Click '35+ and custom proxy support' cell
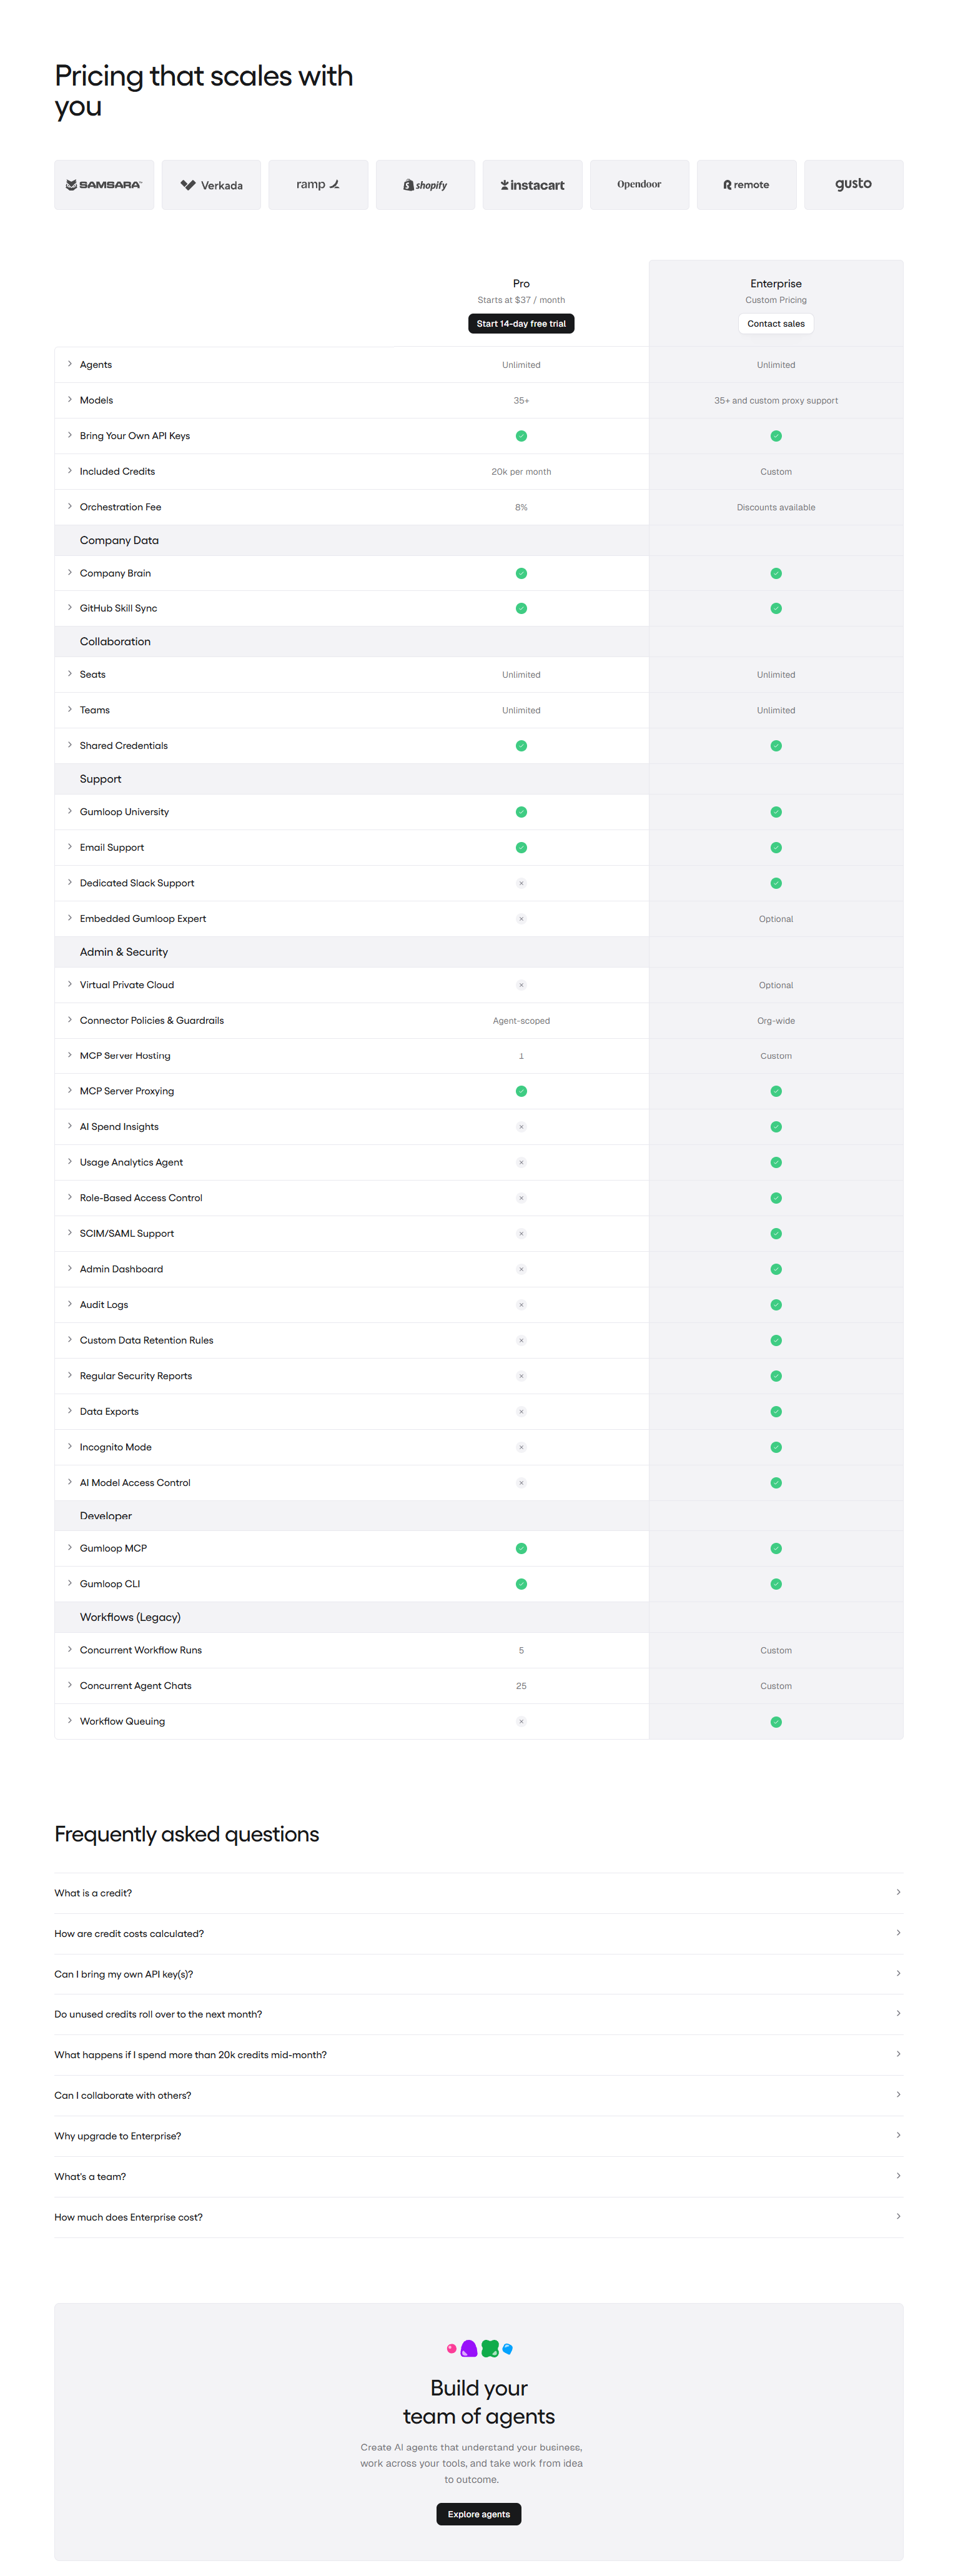Screen dimensions: 958x2576 (x=776, y=401)
